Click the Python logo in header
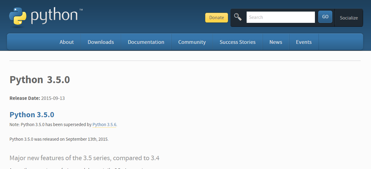Screen dimensions: 371x169 (x=46, y=17)
